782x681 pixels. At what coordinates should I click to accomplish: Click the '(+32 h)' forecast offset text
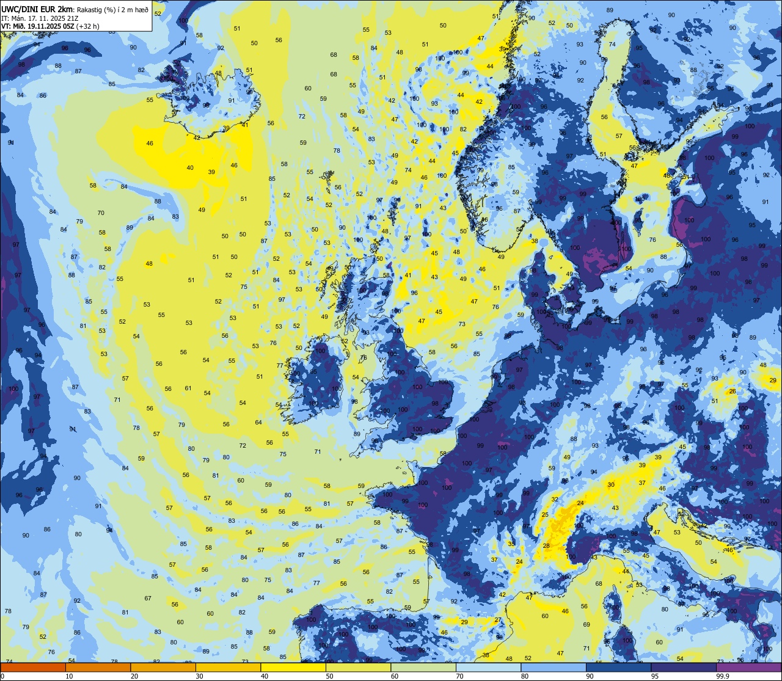(89, 26)
